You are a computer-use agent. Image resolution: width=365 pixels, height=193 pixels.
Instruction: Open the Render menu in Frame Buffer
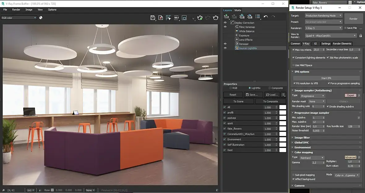pos(16,10)
